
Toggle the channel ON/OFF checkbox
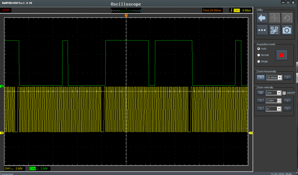click(x=284, y=93)
